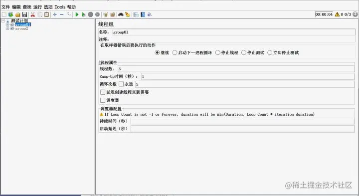Open the 查找 menu
Screen dimensions: 359x196
(x=27, y=7)
